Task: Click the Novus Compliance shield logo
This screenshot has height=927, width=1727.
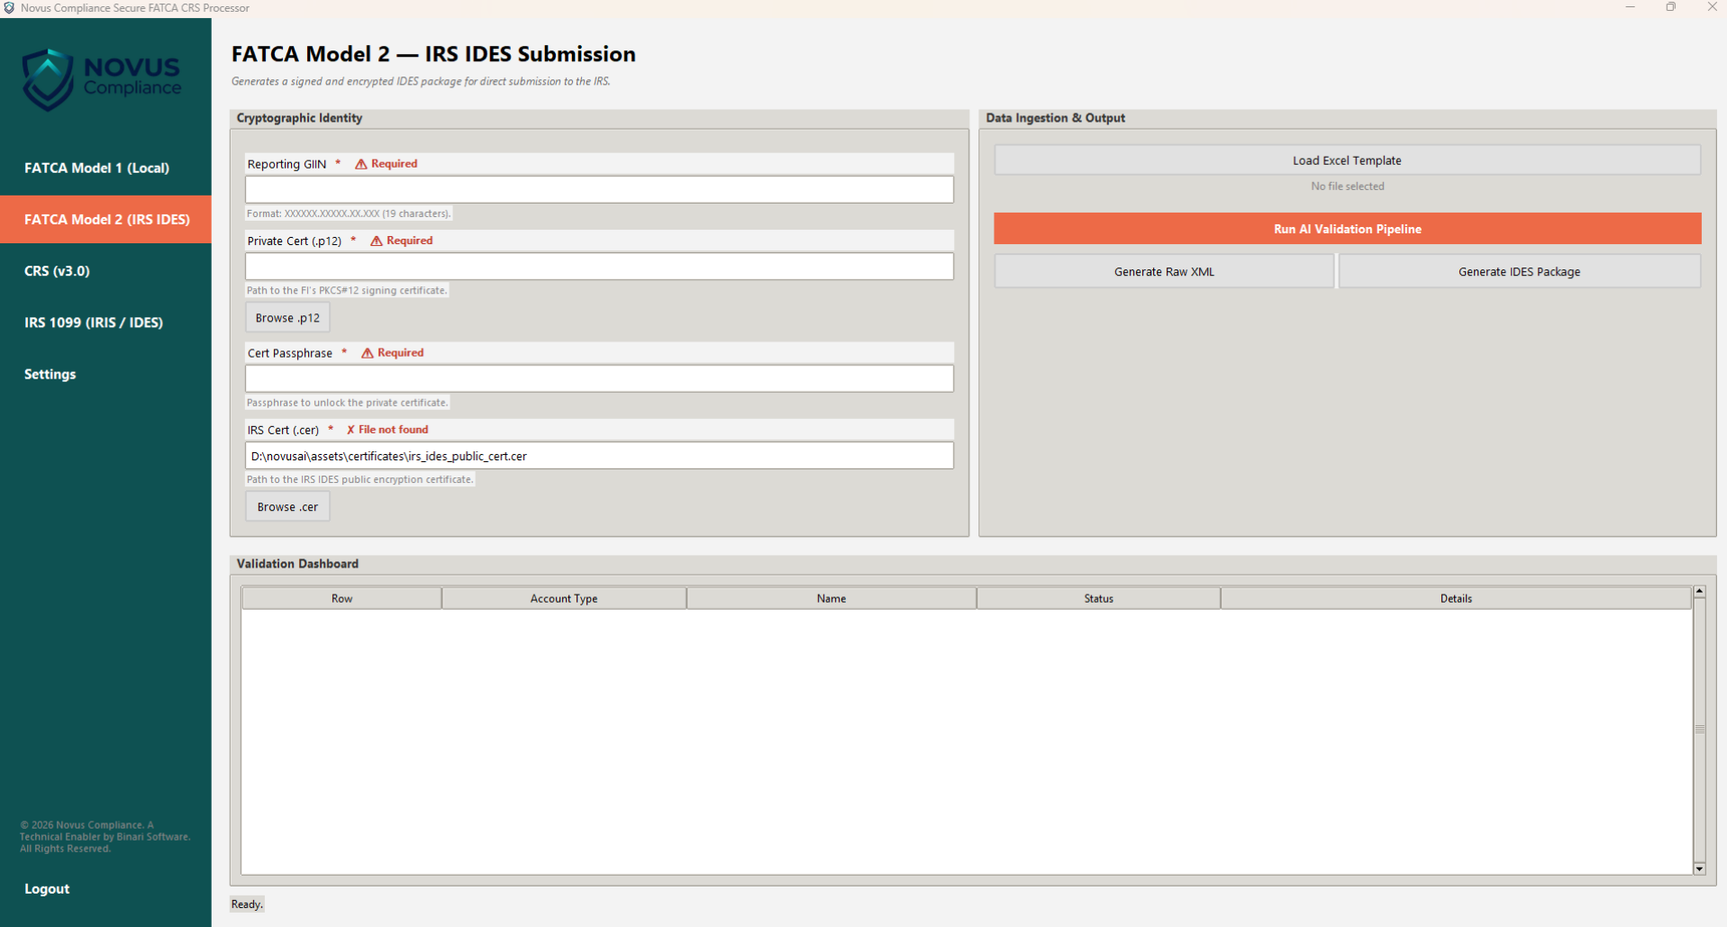Action: (x=48, y=79)
